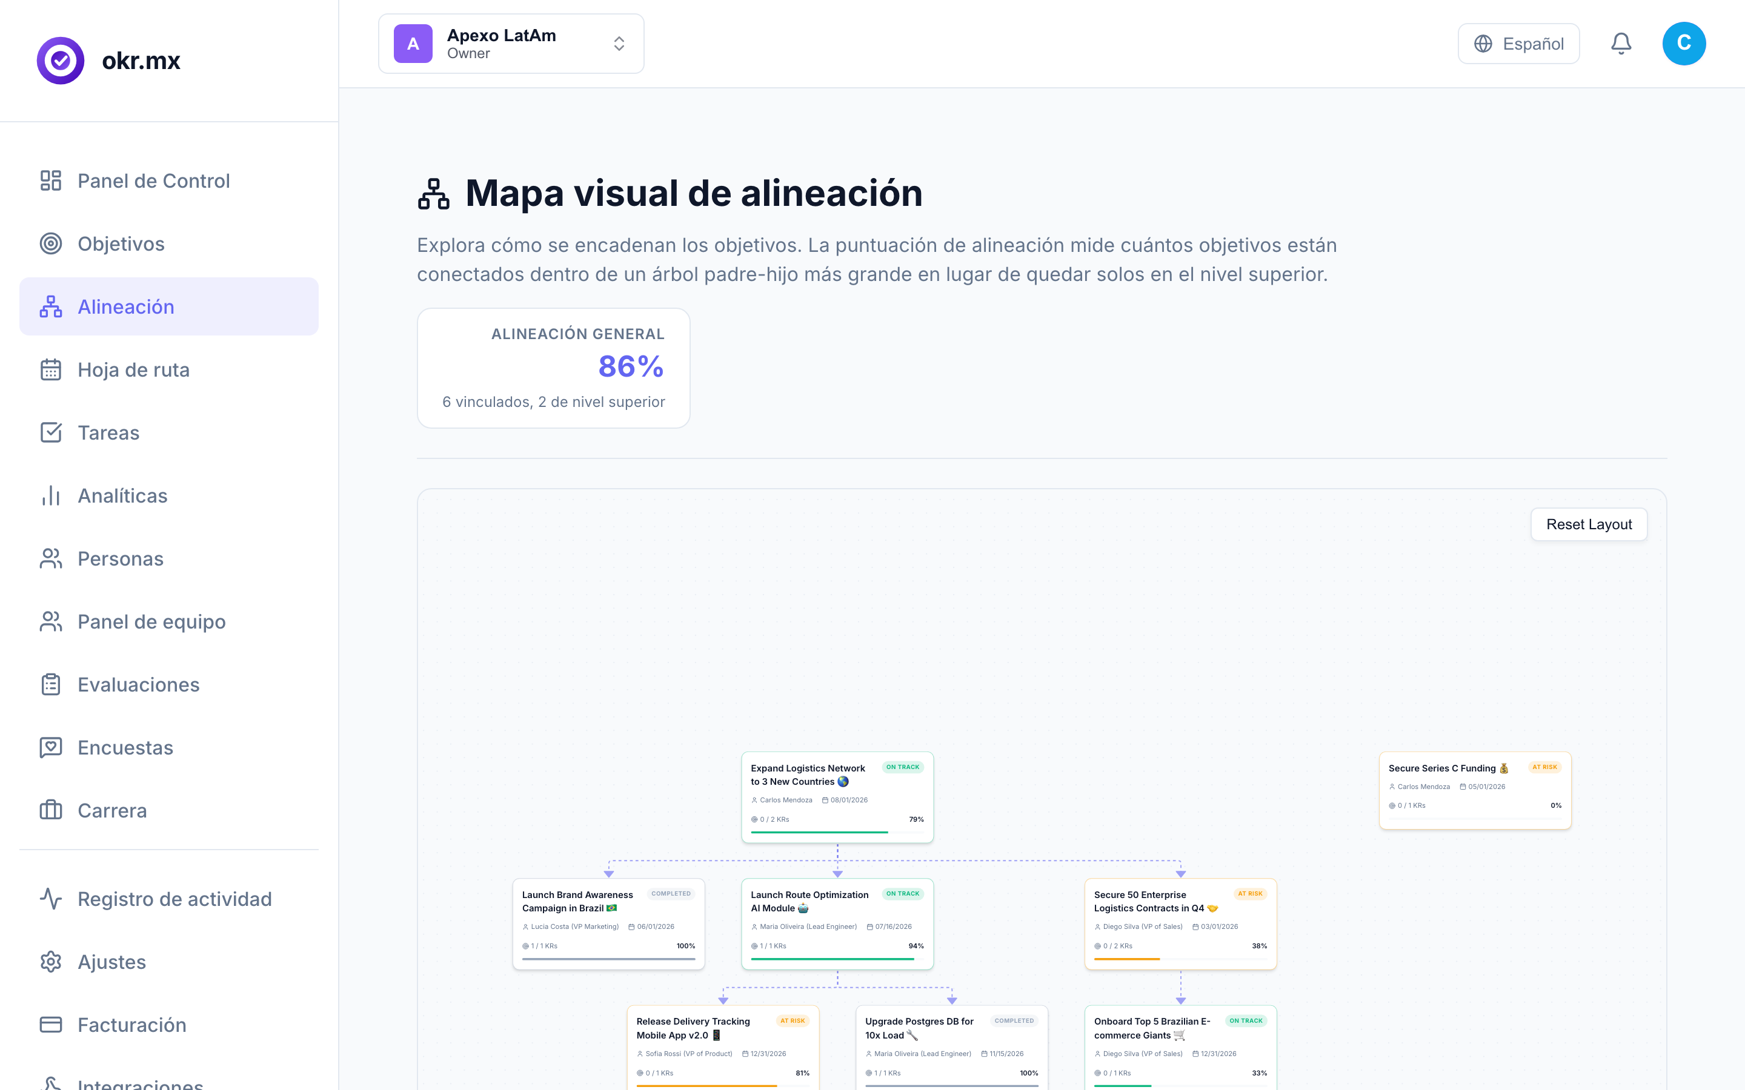Open Evaluaciones section
The height and width of the screenshot is (1090, 1745).
168,684
